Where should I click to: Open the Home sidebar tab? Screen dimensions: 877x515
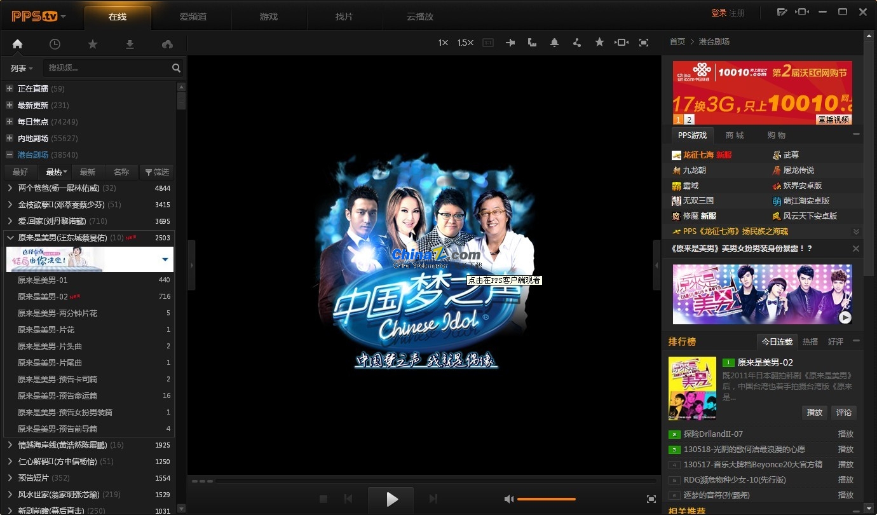click(17, 44)
